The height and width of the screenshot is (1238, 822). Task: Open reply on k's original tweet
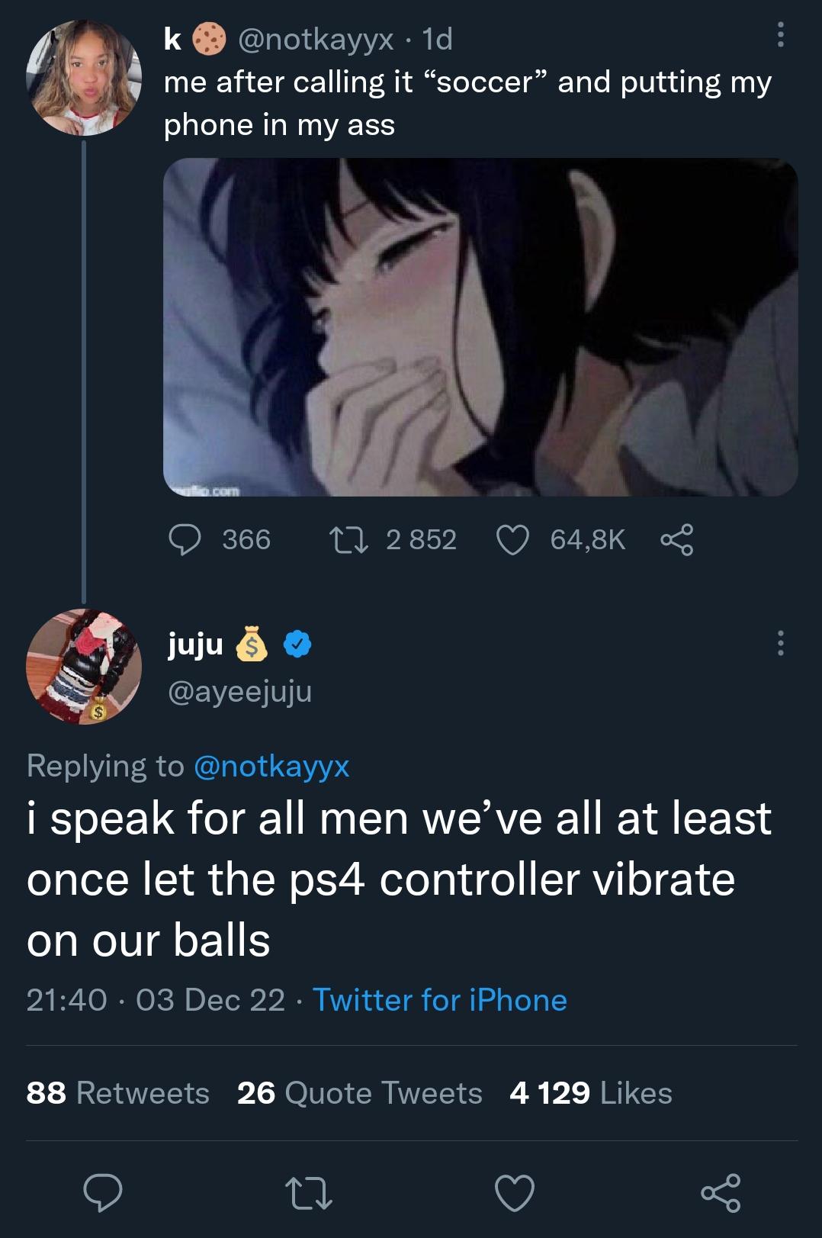[185, 540]
